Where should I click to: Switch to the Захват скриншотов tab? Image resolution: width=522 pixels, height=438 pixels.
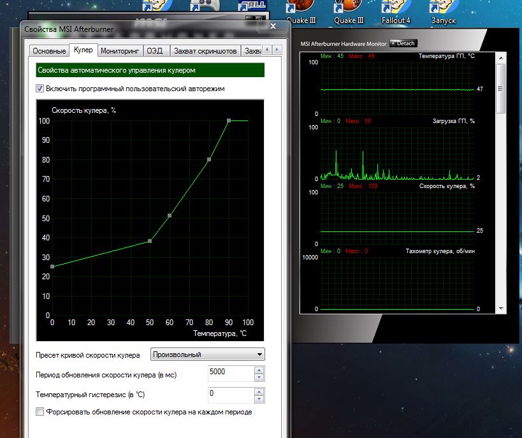205,50
